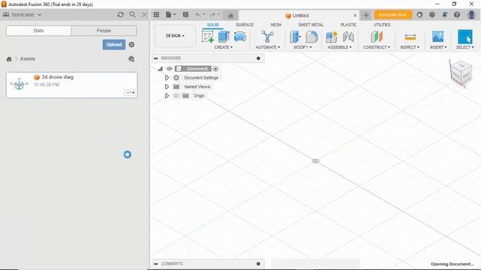Toggle visibility of the Unsaved component
Viewport: 481px width, 270px height.
[x=169, y=69]
